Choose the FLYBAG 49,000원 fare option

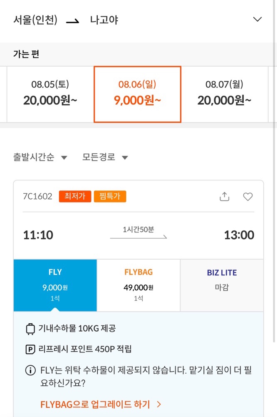coord(138,285)
